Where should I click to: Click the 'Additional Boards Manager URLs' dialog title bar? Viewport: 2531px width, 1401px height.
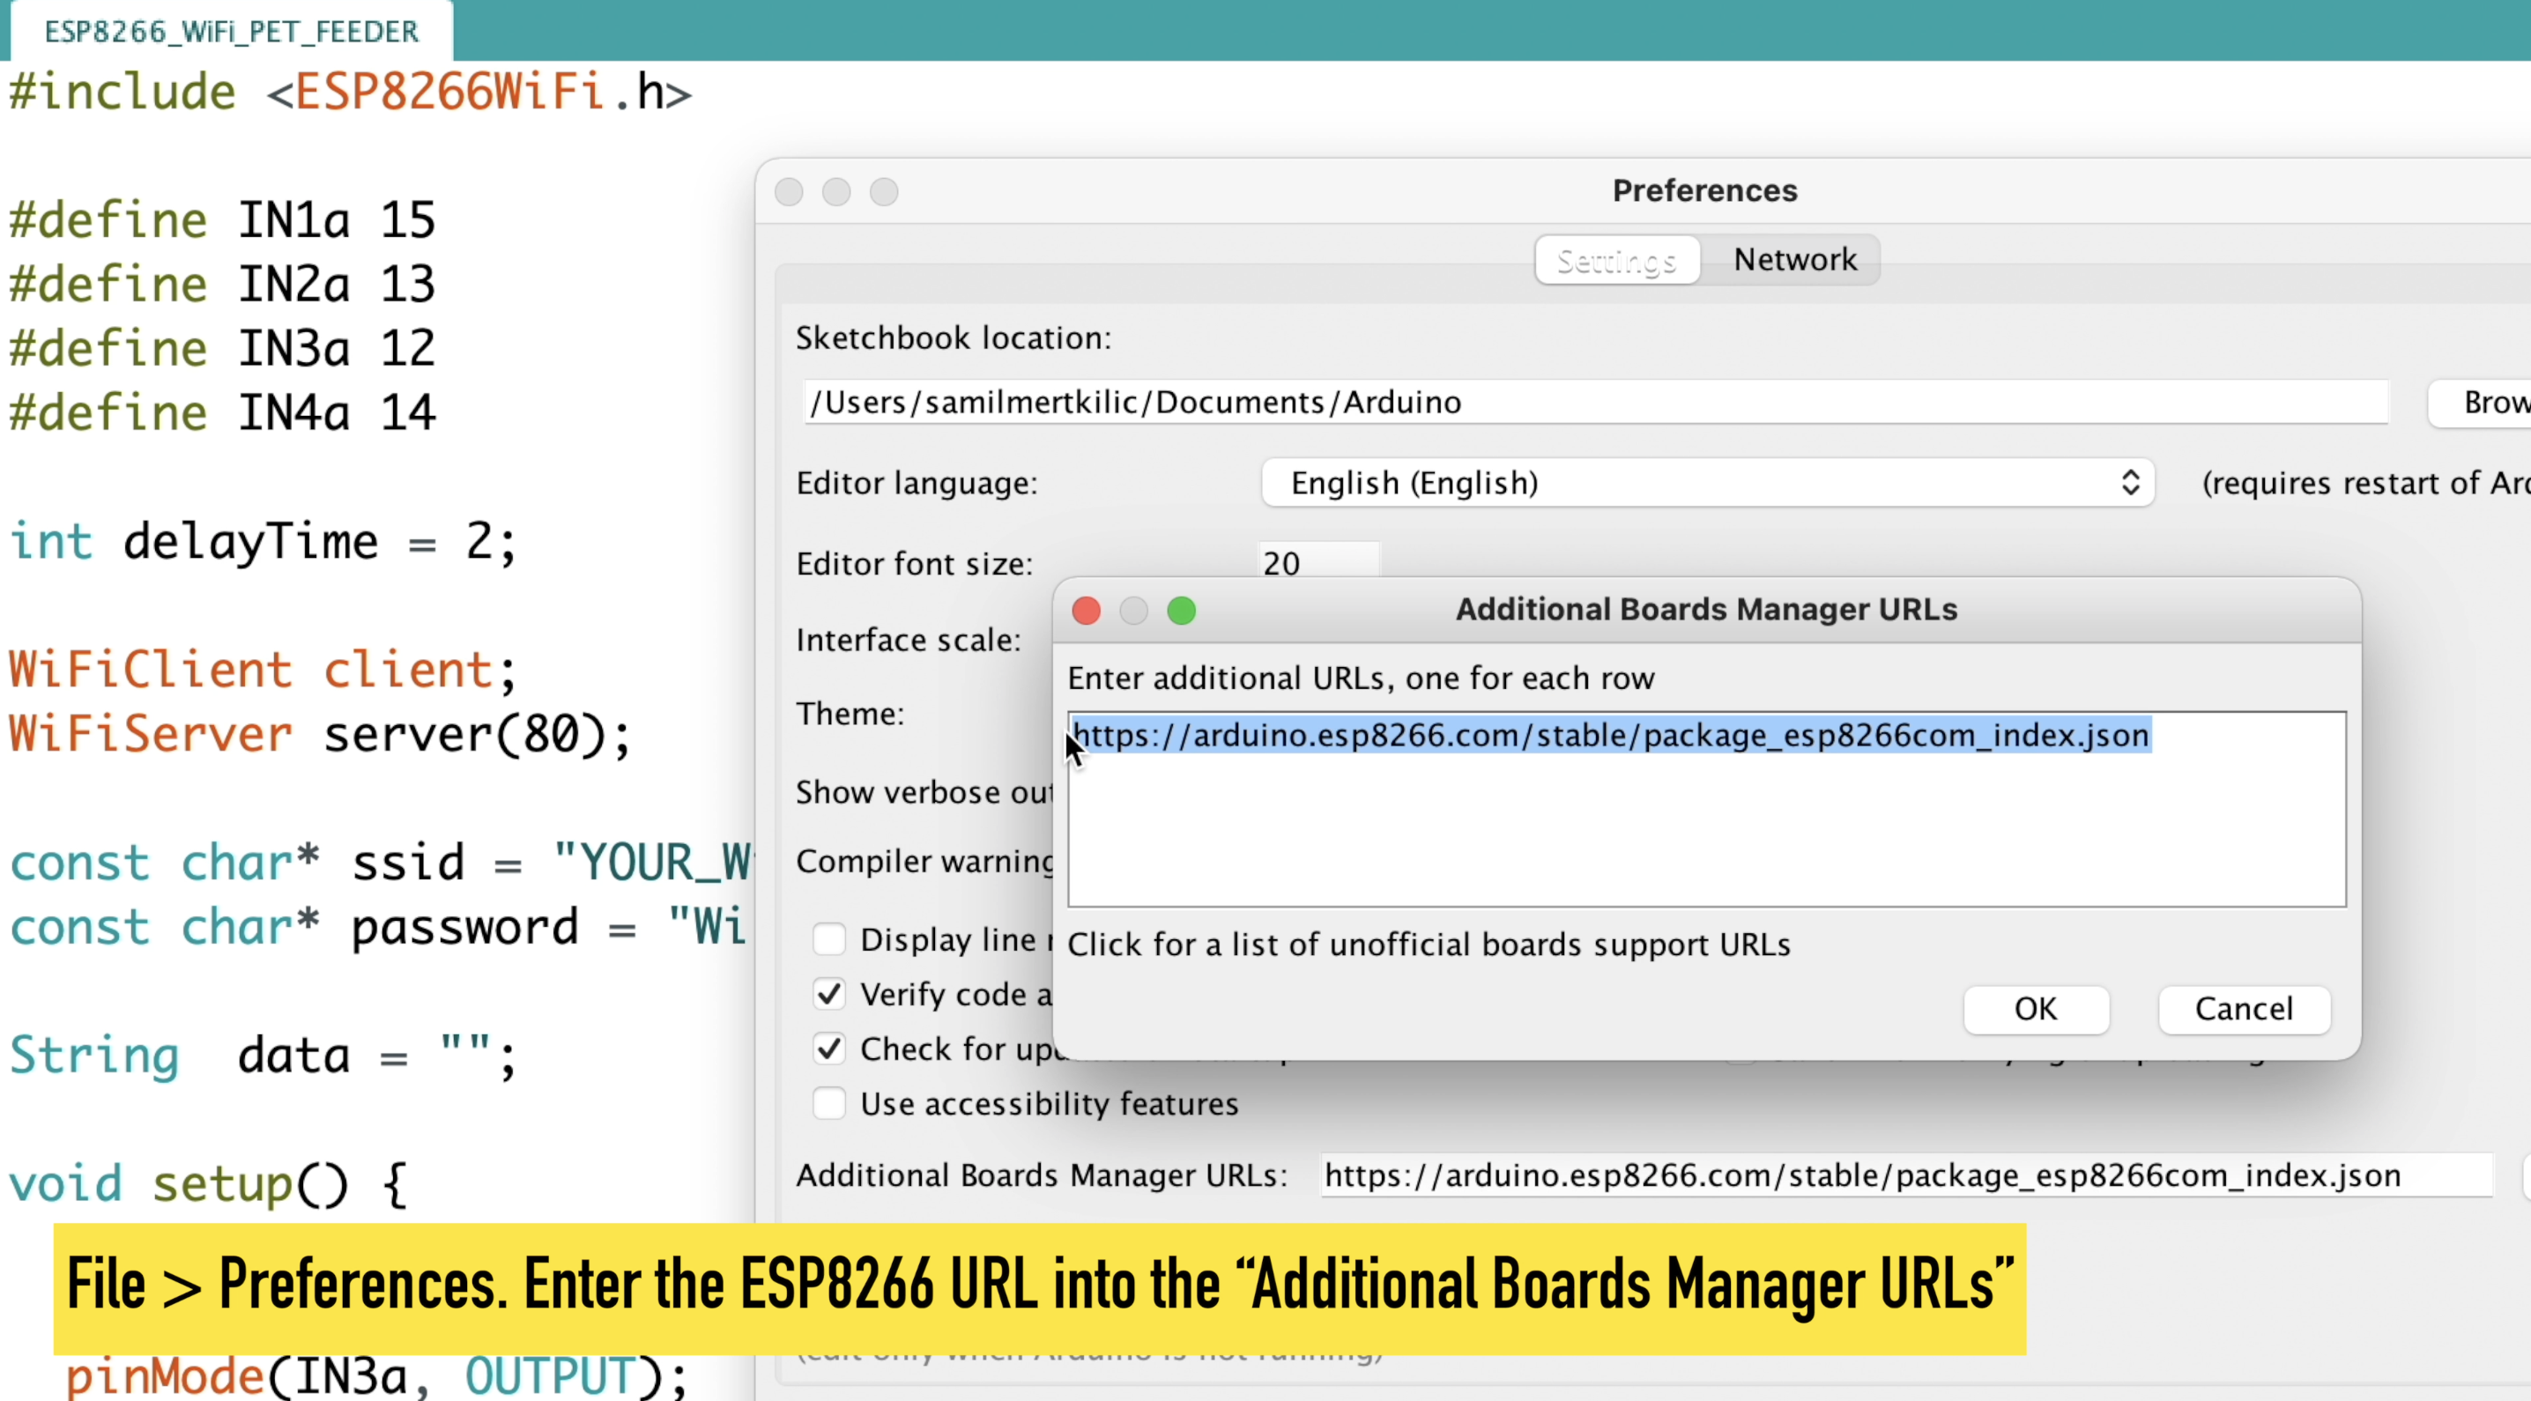[x=1707, y=609]
